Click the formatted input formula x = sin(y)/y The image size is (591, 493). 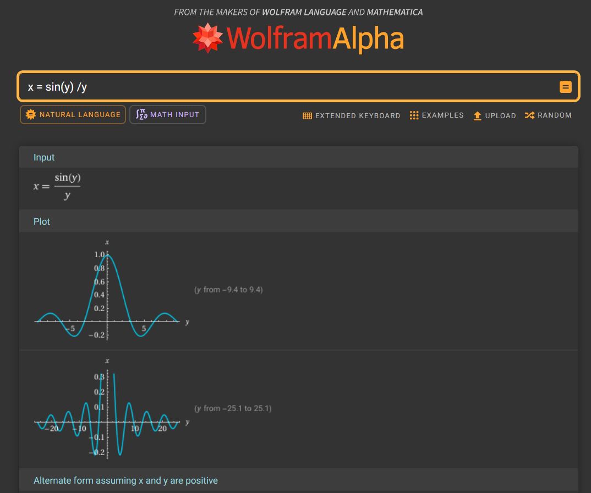pyautogui.click(x=57, y=186)
